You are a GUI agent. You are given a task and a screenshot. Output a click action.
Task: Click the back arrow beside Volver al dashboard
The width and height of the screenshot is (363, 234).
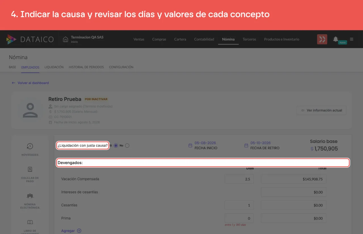(13, 83)
